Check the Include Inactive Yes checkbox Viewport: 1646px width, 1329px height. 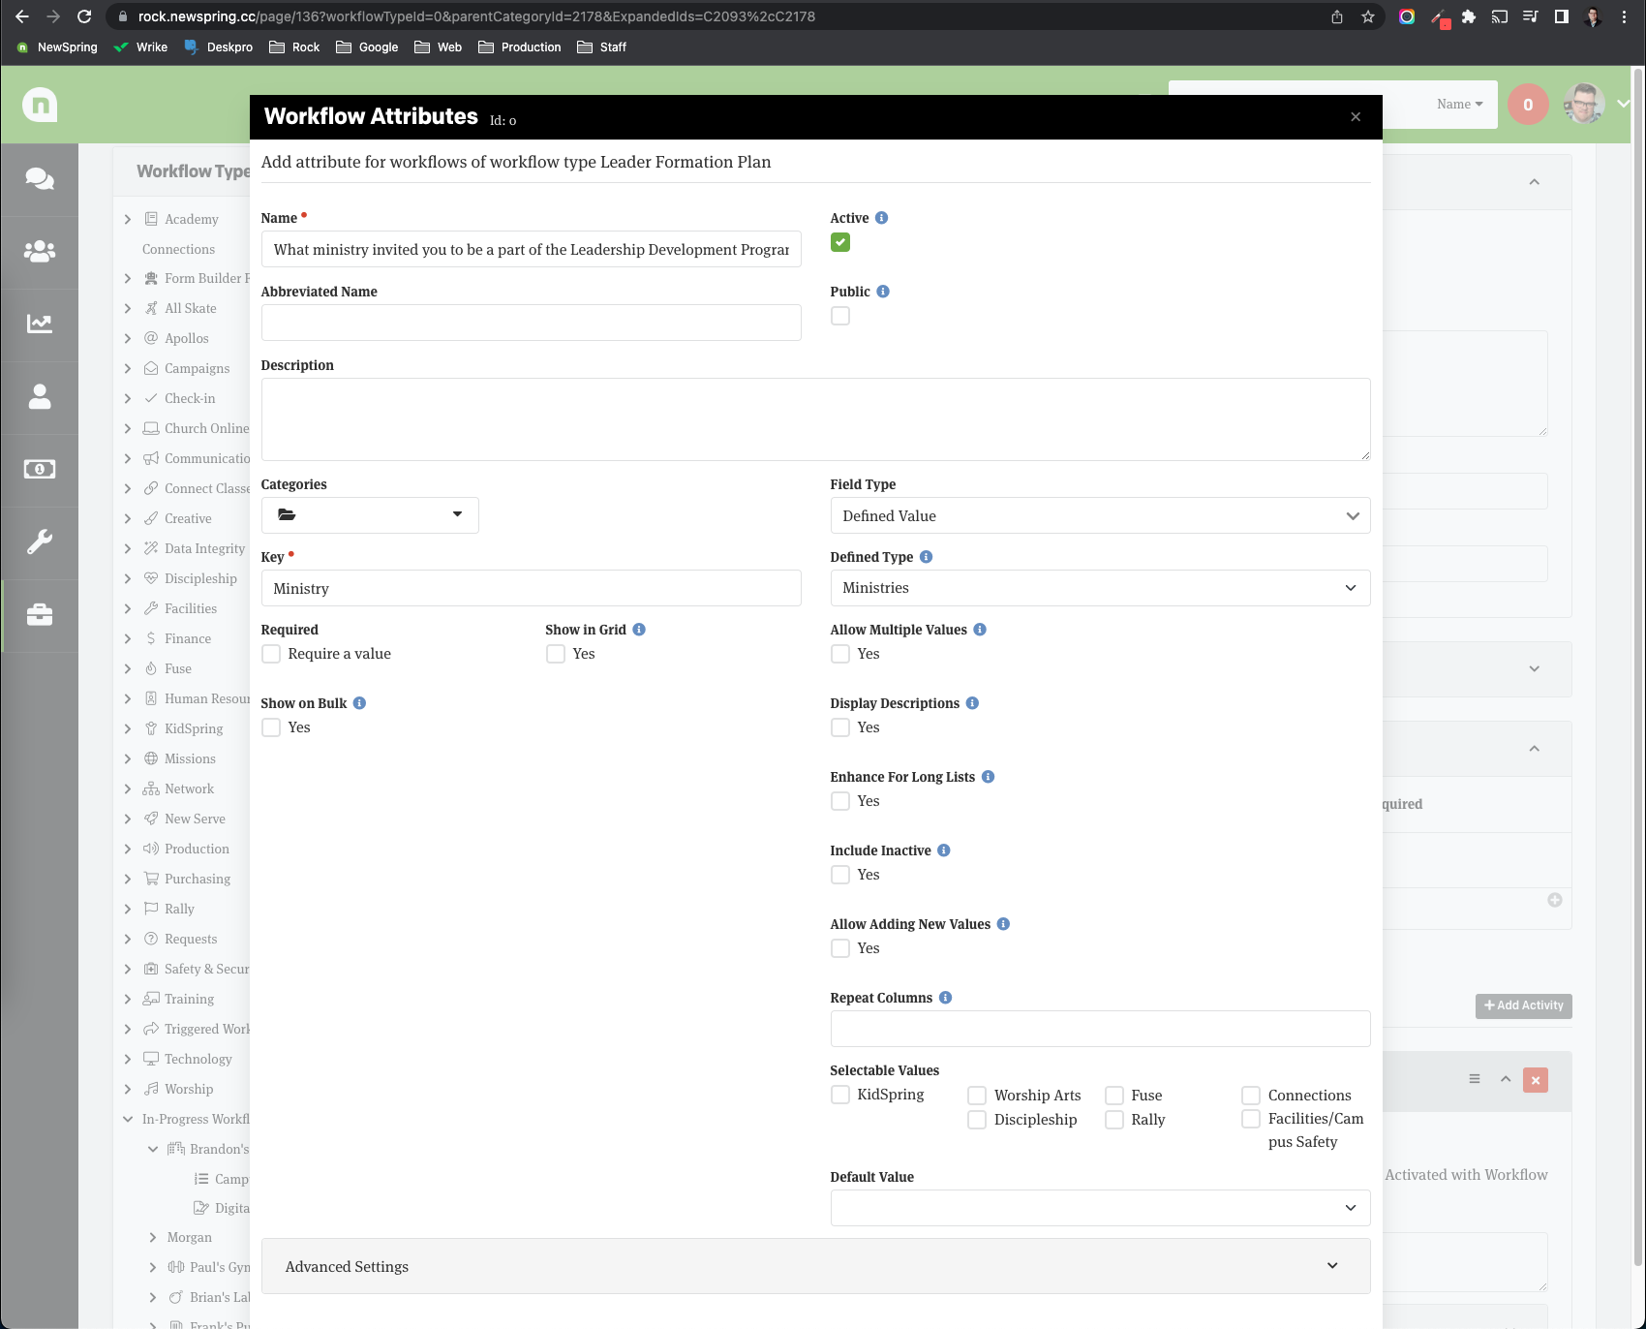point(840,875)
